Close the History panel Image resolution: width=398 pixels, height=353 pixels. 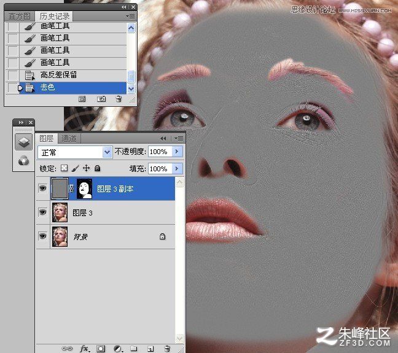point(133,7)
